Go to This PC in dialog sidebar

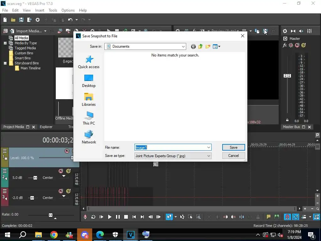89,118
